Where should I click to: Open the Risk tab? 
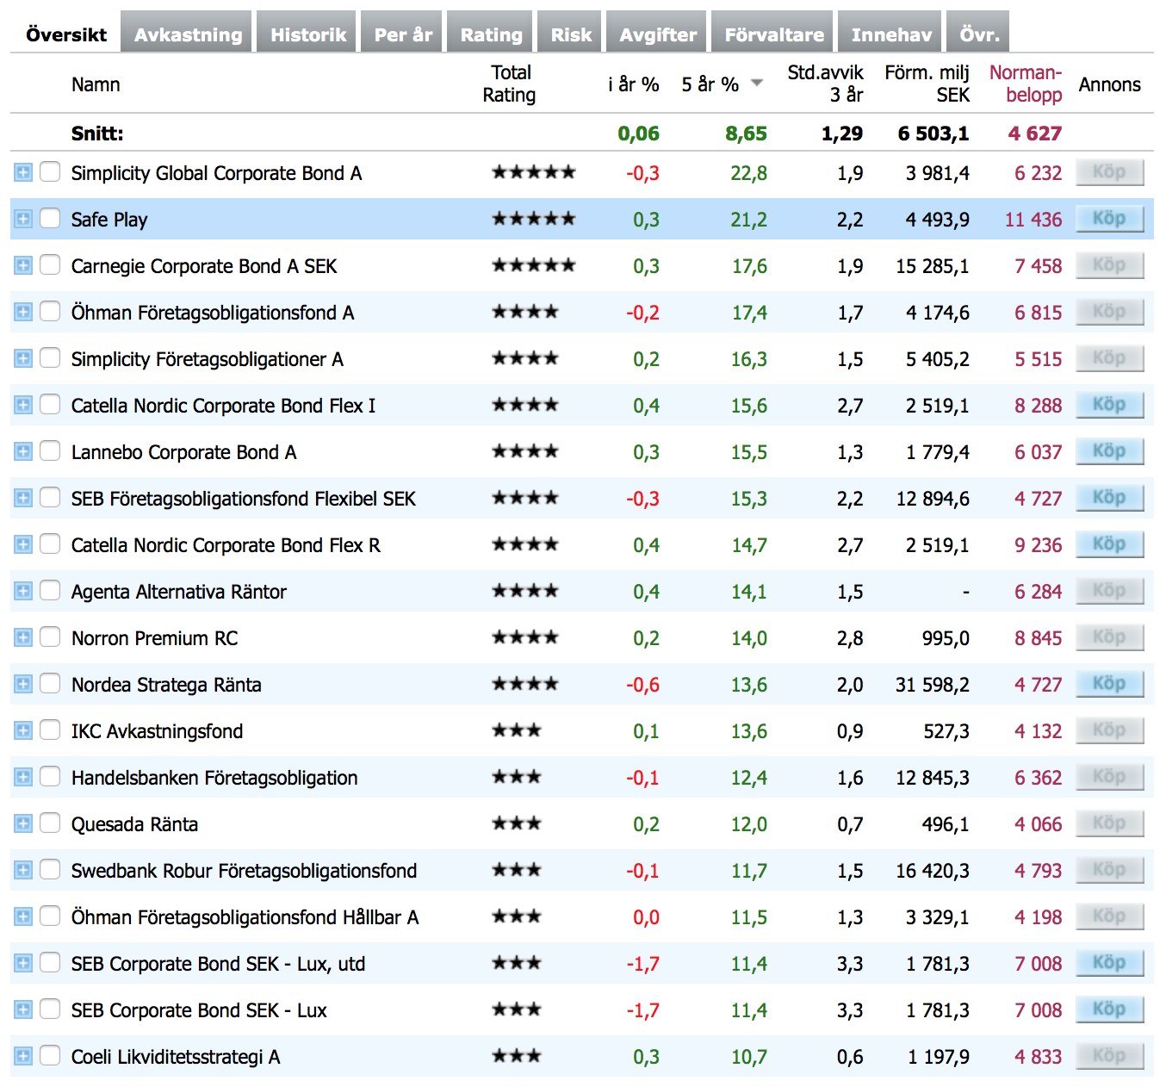(x=570, y=33)
